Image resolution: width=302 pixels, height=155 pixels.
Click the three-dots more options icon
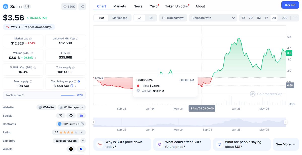tap(295, 18)
